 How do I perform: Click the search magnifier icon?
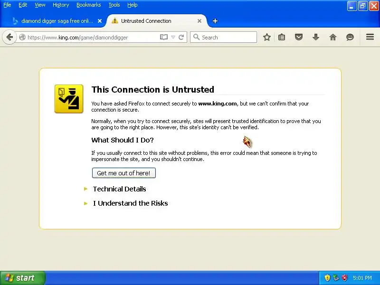tap(196, 37)
